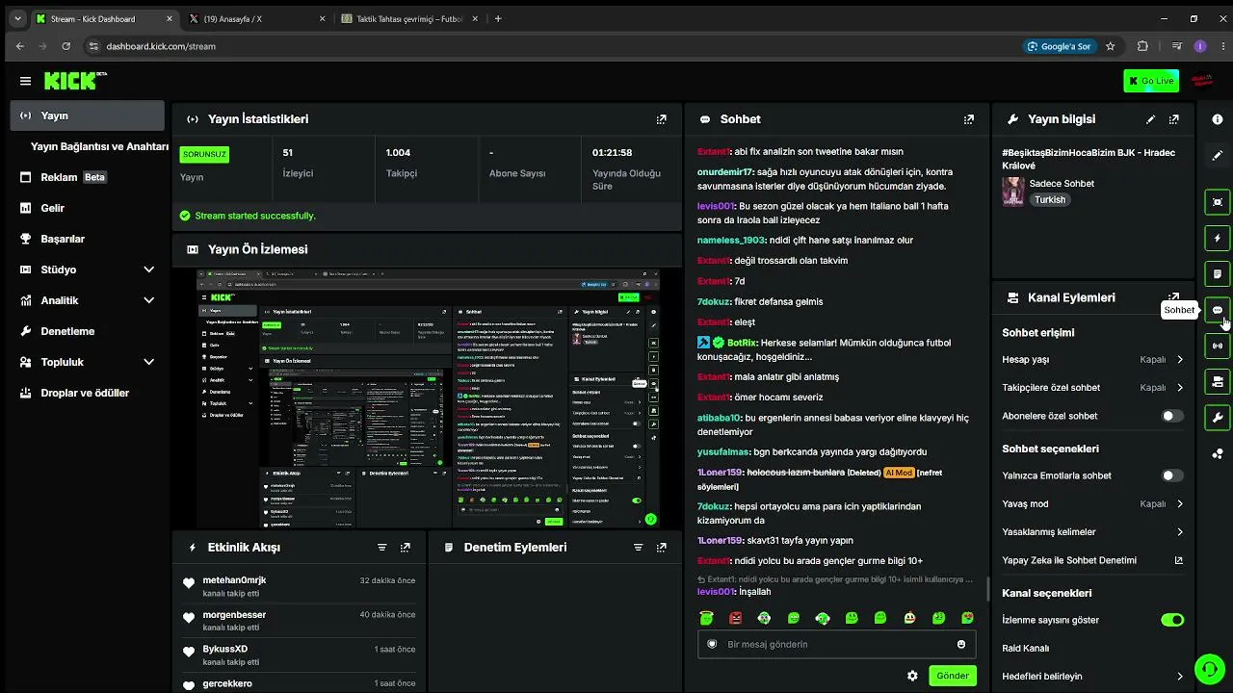
Task: Open Yayın Bağlantısı ve Anahtarı
Action: tap(100, 146)
